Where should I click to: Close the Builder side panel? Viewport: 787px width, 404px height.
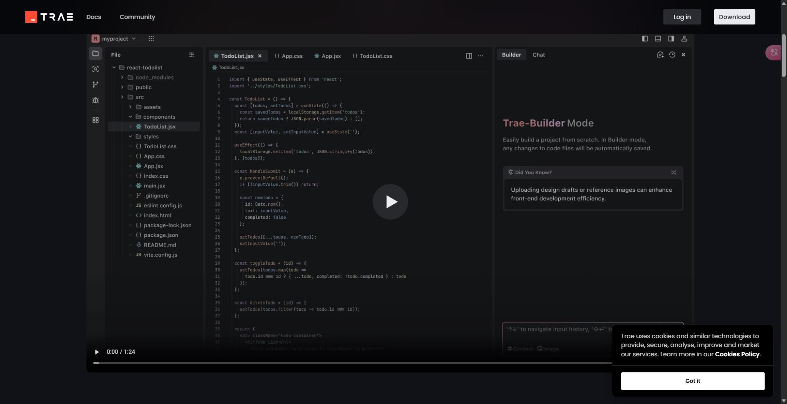pyautogui.click(x=684, y=55)
